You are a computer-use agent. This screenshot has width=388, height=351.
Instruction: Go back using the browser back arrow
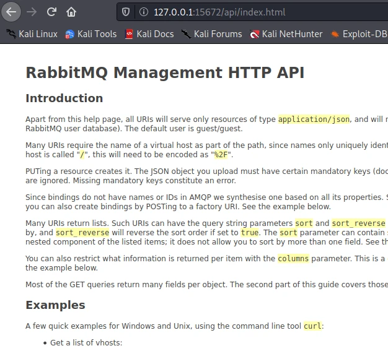(x=11, y=12)
